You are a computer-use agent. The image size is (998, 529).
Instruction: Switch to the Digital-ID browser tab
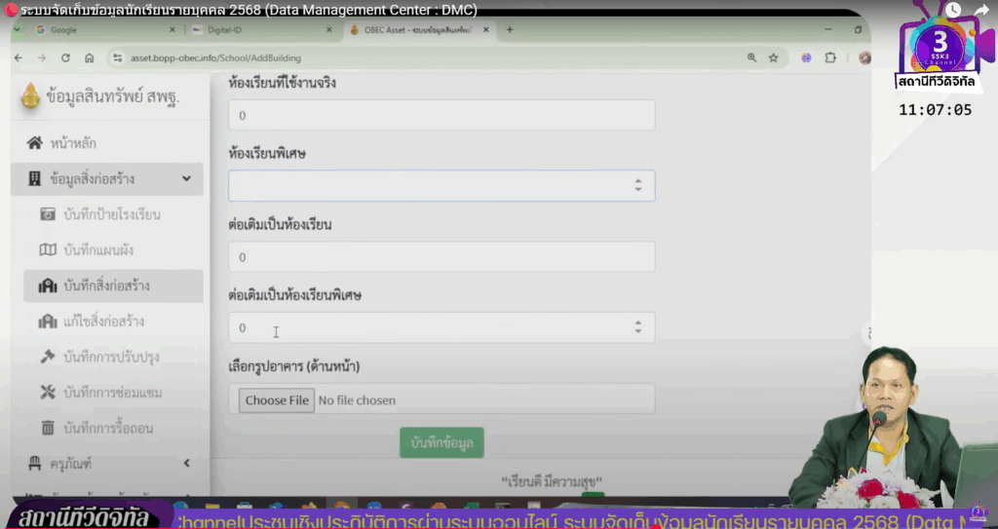tap(255, 30)
